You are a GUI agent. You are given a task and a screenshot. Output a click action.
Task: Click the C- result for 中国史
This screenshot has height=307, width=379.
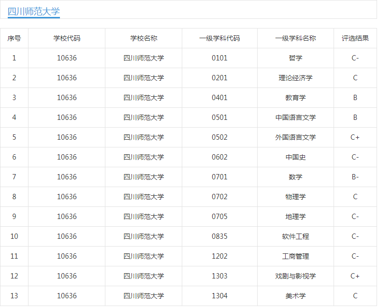pos(355,157)
